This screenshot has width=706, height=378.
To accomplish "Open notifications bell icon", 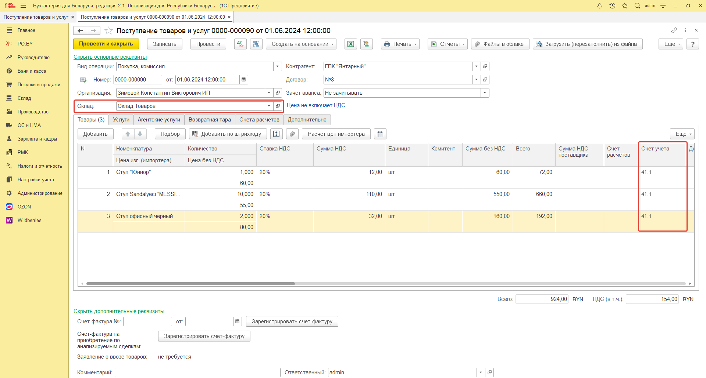I will point(600,6).
